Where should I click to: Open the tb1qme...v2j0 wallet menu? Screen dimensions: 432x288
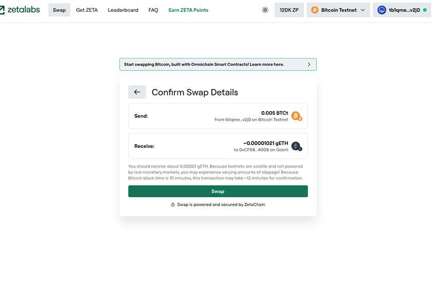(402, 10)
